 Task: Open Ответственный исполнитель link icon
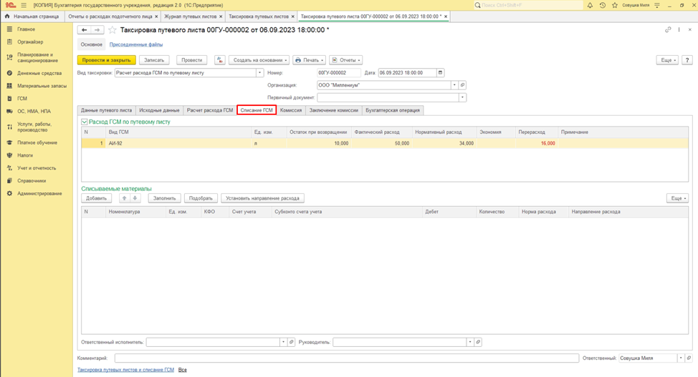coord(292,342)
